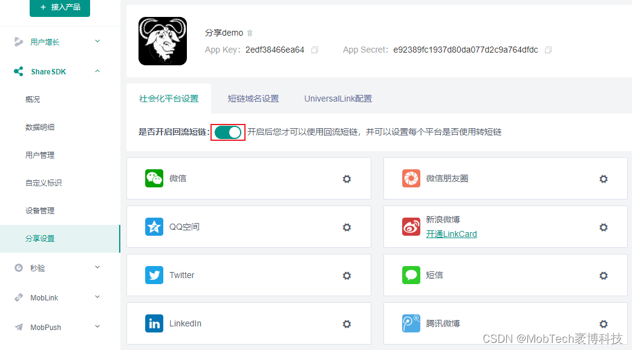
Task: Open 短信 settings gear
Action: pyautogui.click(x=603, y=275)
